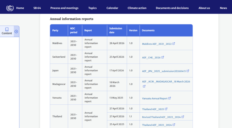Open external link icon for Madagascar report
The width and height of the screenshot is (232, 128).
[x=144, y=86]
